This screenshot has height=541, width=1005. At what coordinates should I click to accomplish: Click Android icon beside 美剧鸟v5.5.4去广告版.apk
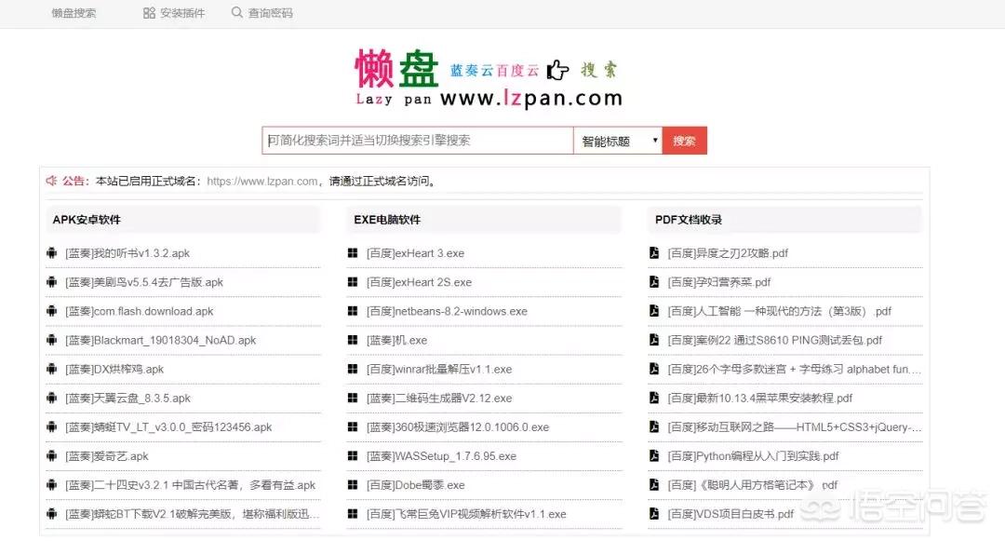(x=51, y=281)
